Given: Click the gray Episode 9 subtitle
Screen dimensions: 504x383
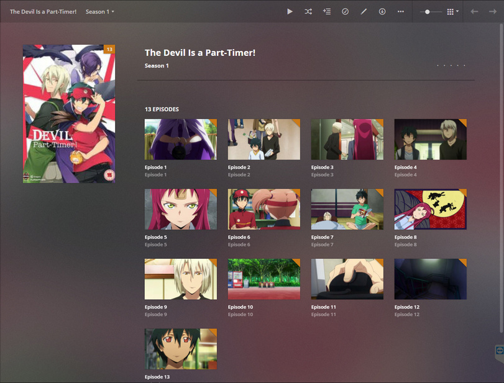Looking at the screenshot, I should (155, 314).
